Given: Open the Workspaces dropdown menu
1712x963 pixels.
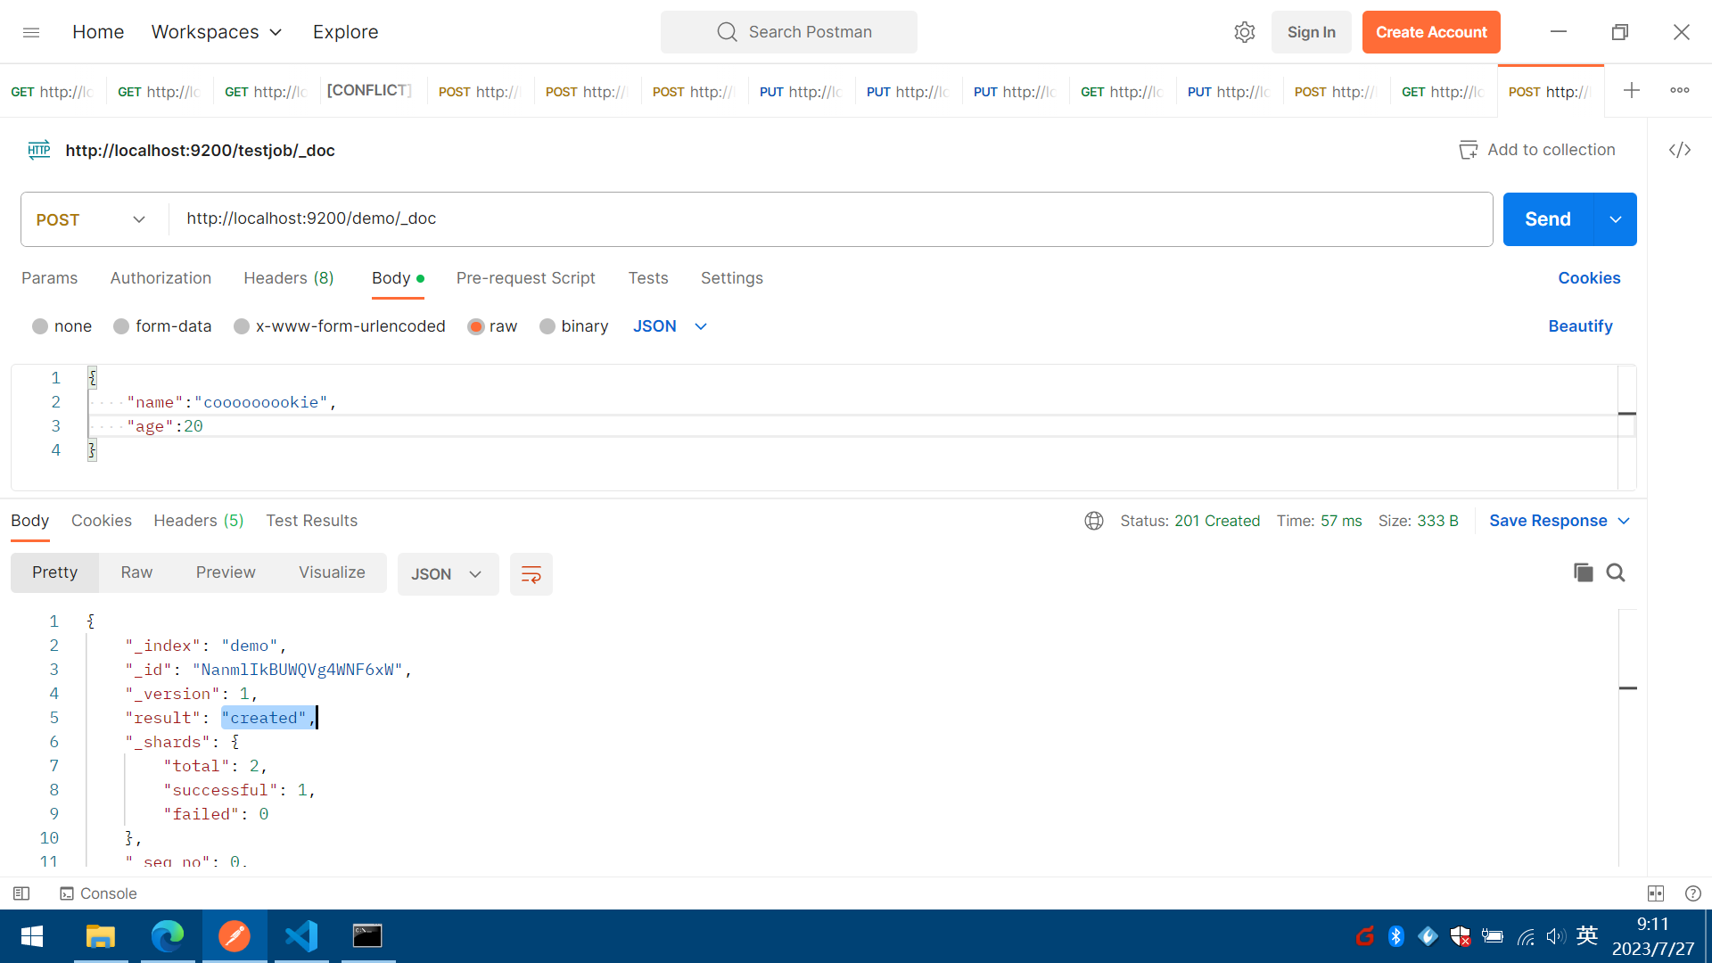Looking at the screenshot, I should 217,32.
